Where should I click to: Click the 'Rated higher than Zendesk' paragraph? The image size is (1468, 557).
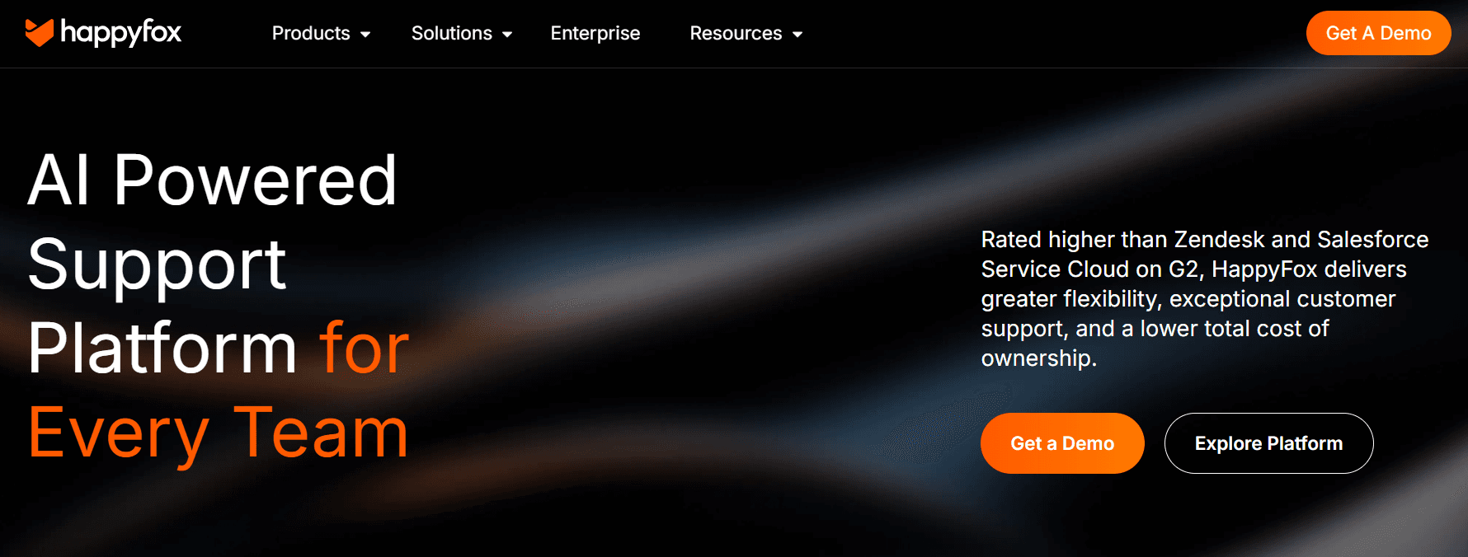pos(1204,299)
